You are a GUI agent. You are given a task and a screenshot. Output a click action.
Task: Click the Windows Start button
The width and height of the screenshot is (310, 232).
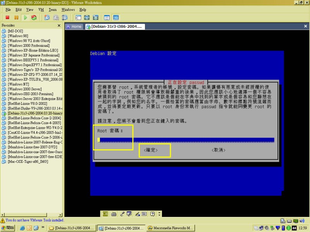8,228
